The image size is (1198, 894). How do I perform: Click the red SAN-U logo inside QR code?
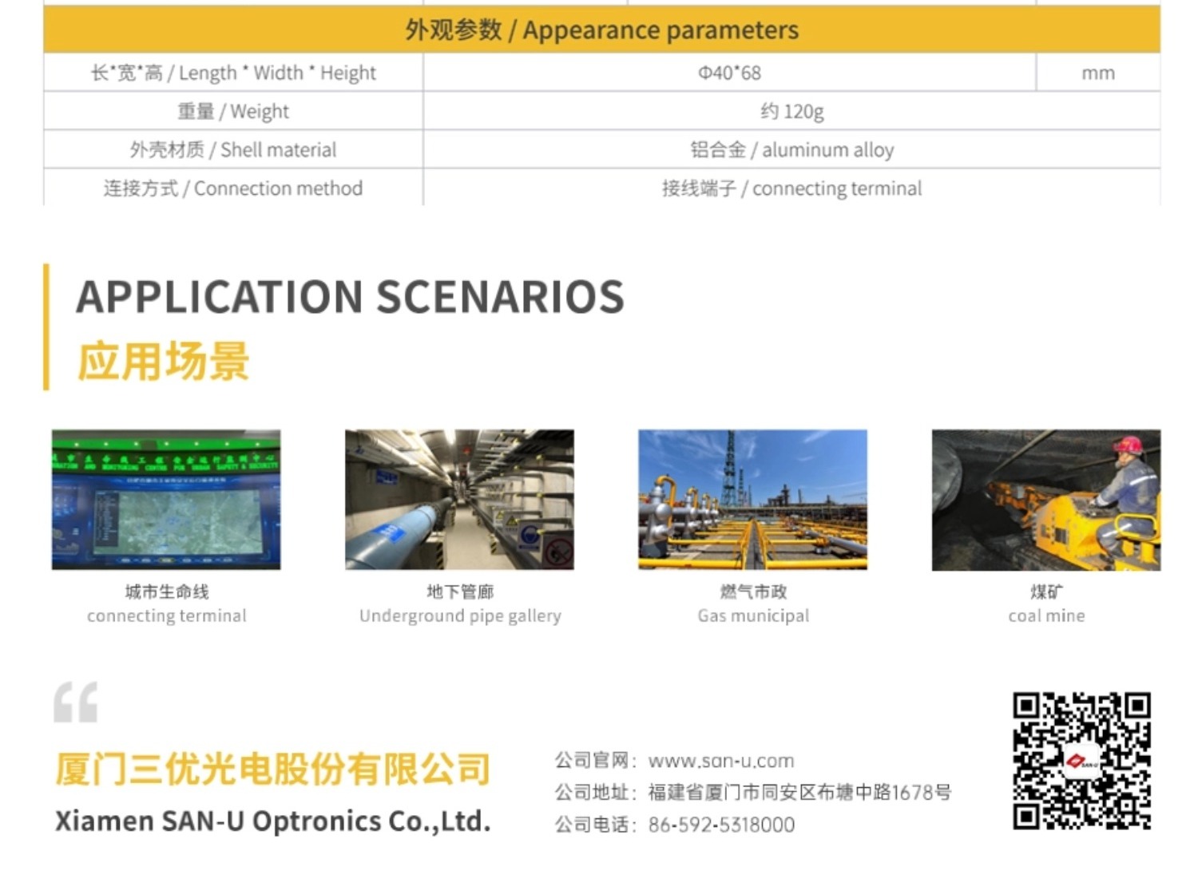[x=1081, y=761]
